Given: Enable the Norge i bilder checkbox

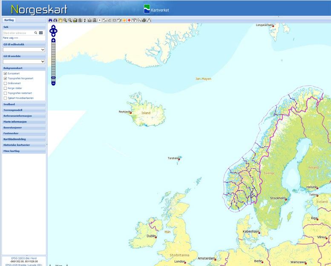Looking at the screenshot, I should (5, 88).
